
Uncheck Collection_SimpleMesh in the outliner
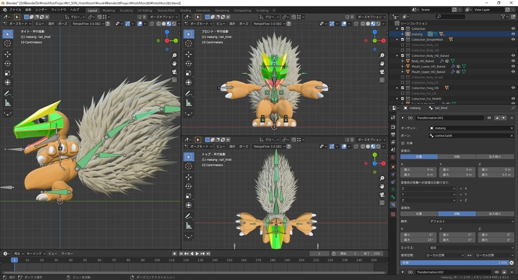[403, 40]
